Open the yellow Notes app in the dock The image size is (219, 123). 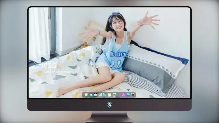click(109, 95)
